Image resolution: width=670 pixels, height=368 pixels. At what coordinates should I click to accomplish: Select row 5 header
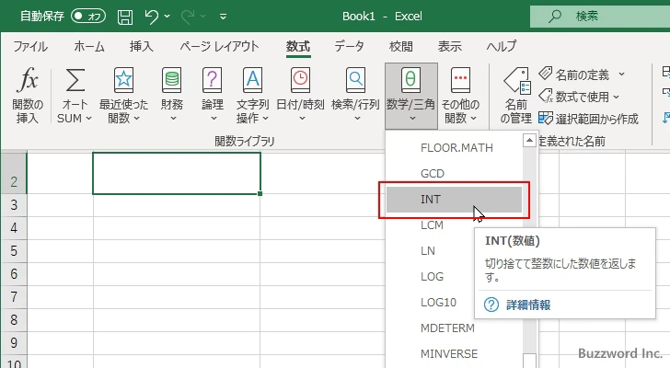point(14,251)
